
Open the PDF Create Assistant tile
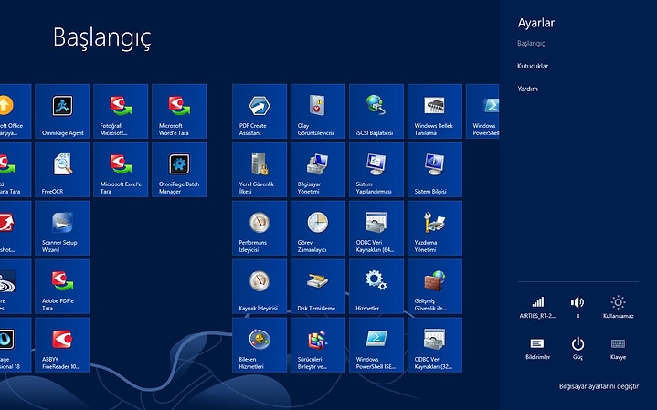(260, 111)
